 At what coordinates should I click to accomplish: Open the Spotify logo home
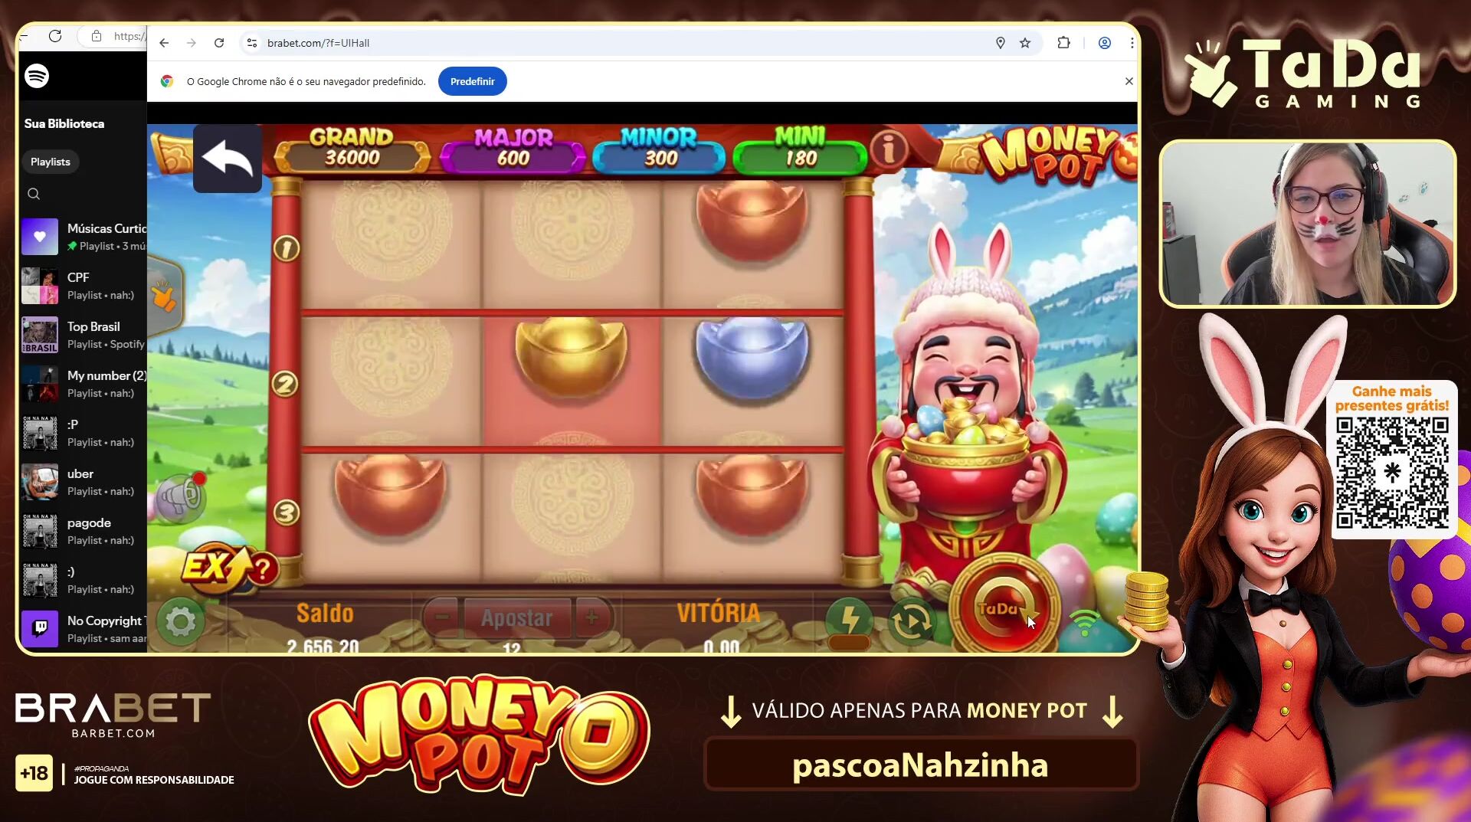coord(37,76)
